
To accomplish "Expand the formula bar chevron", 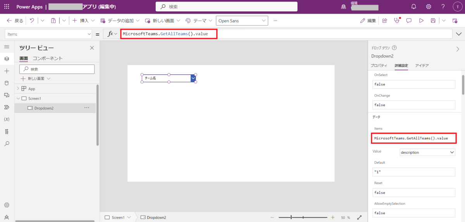I will point(459,34).
